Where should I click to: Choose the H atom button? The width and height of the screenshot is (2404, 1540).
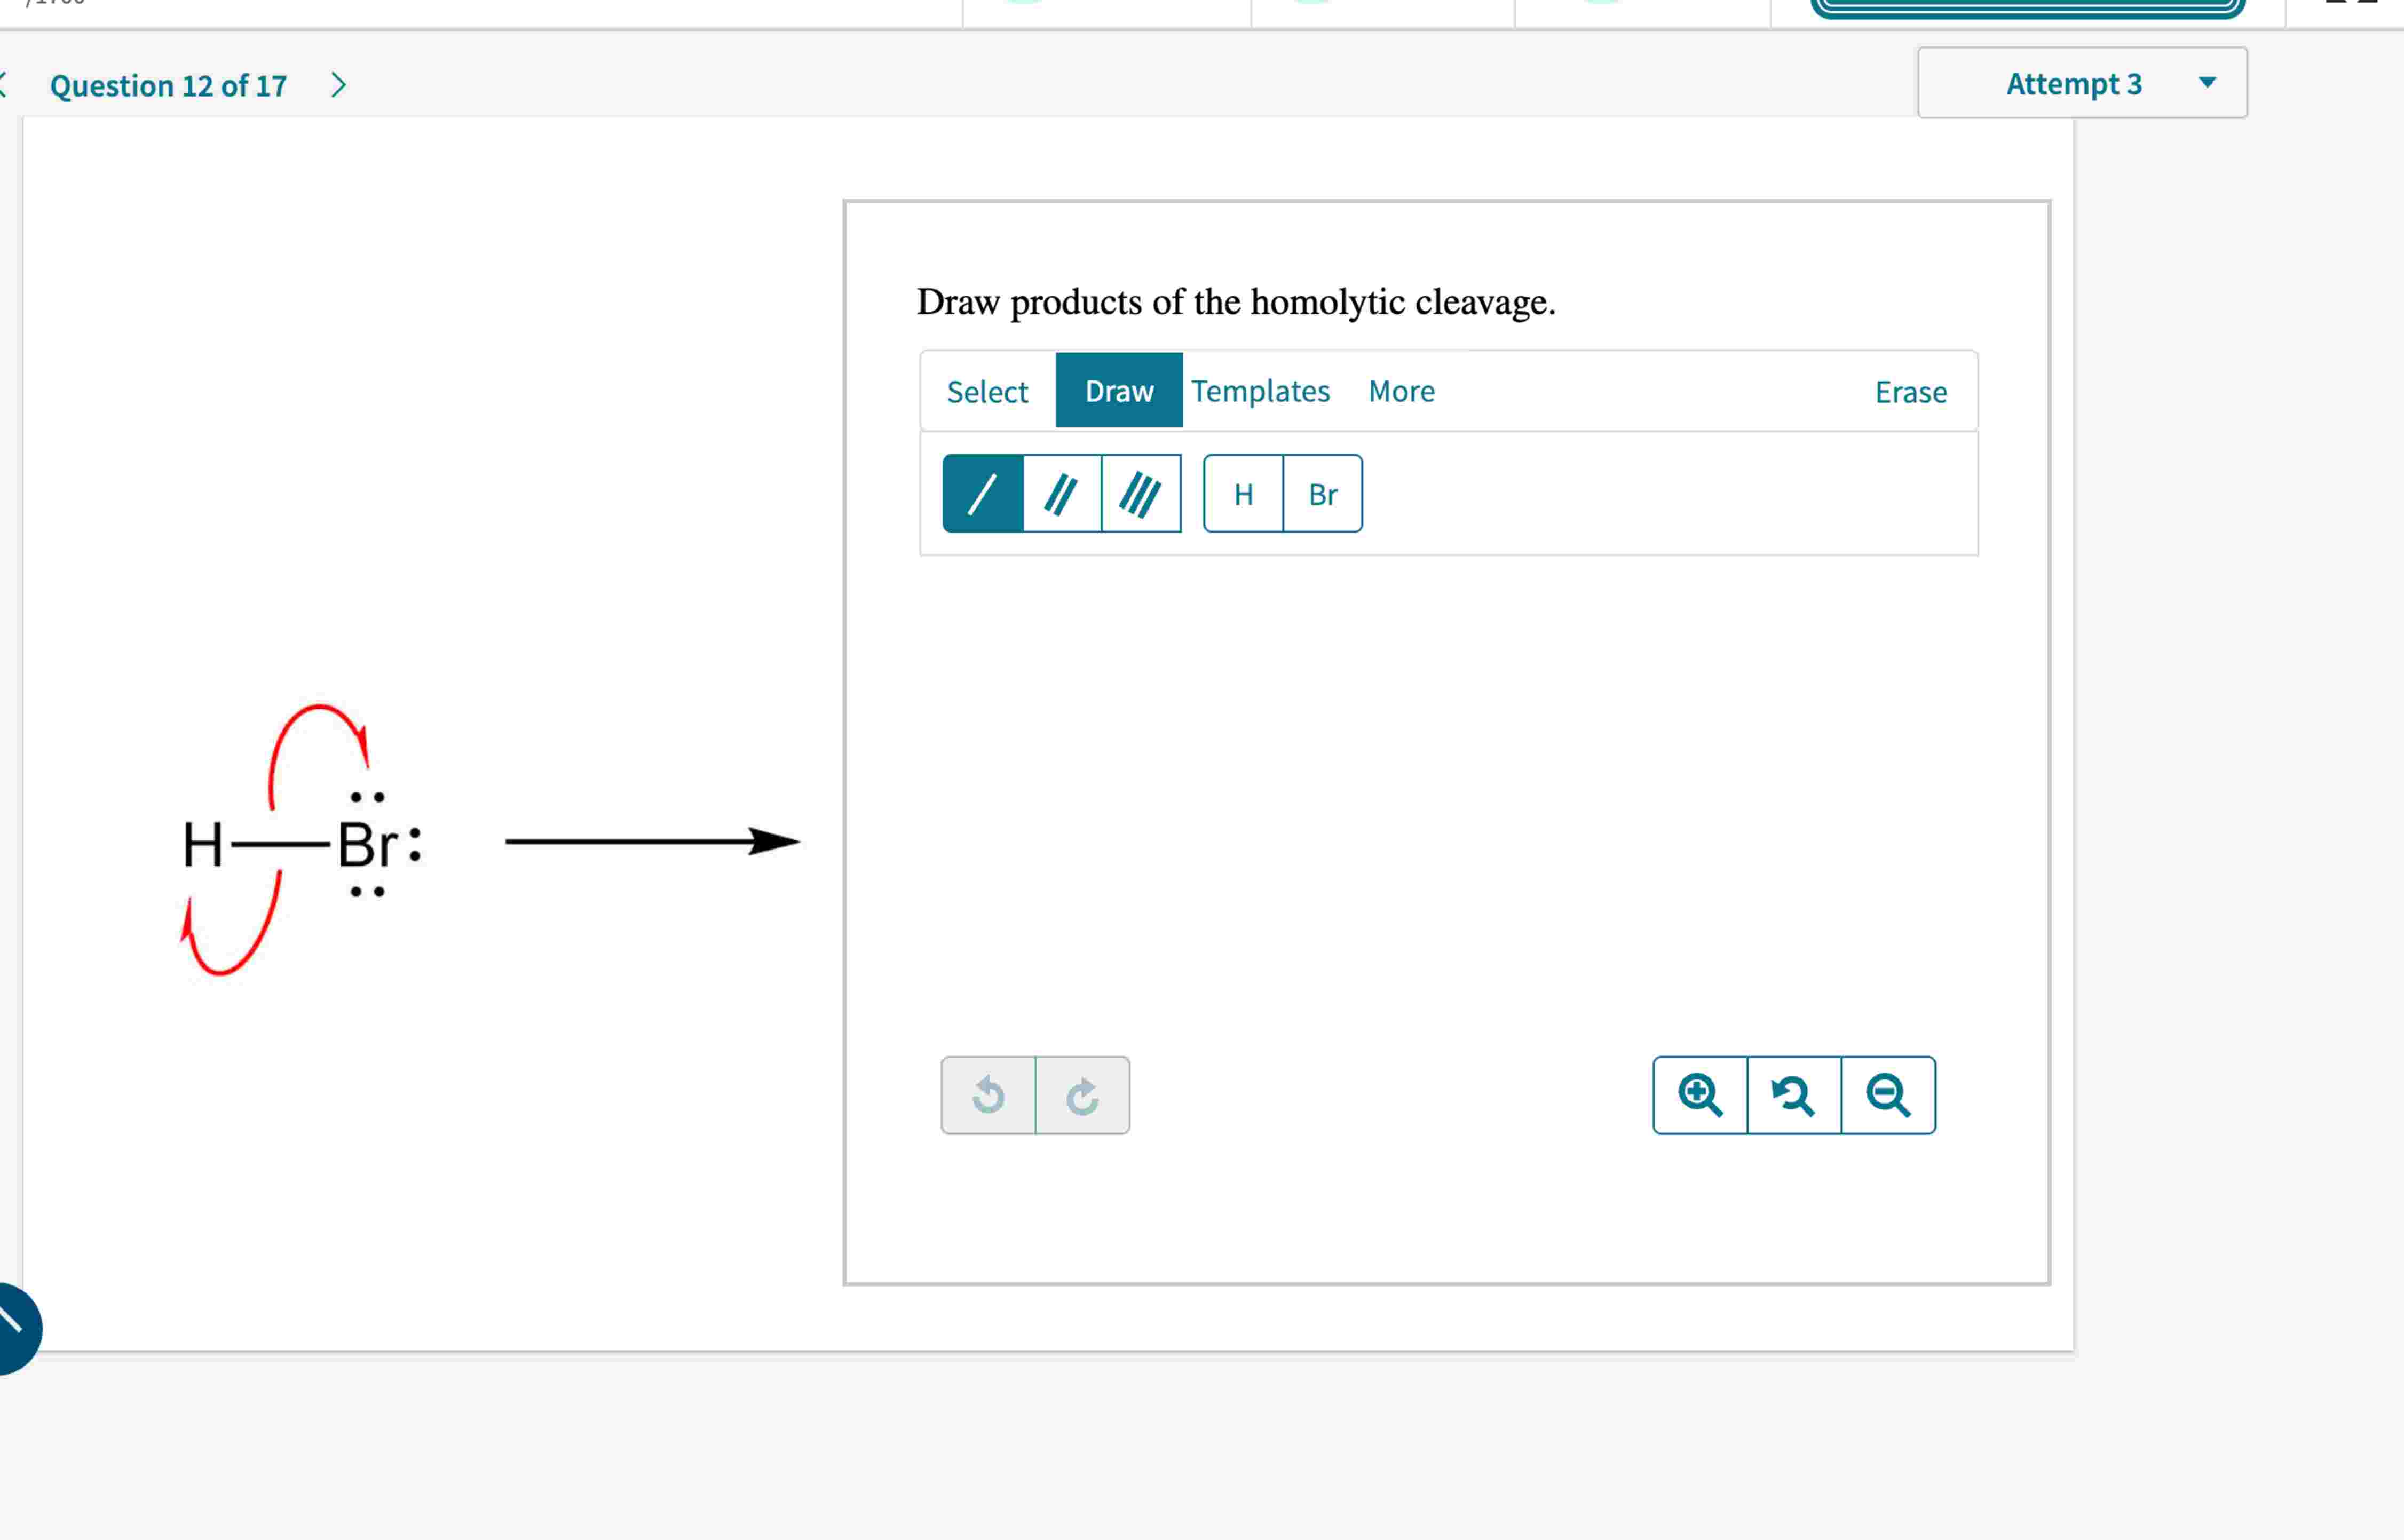click(1243, 493)
